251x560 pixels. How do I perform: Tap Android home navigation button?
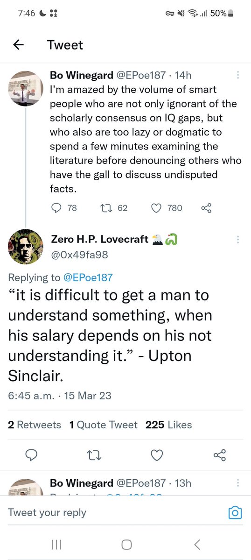126,544
